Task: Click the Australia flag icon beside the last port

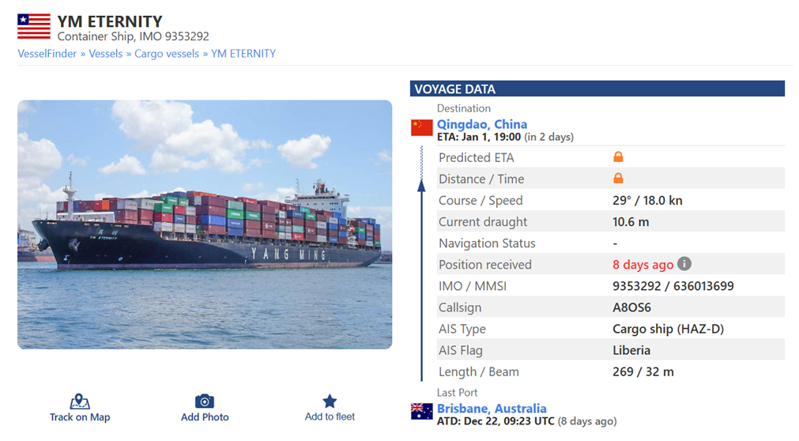Action: point(422,411)
